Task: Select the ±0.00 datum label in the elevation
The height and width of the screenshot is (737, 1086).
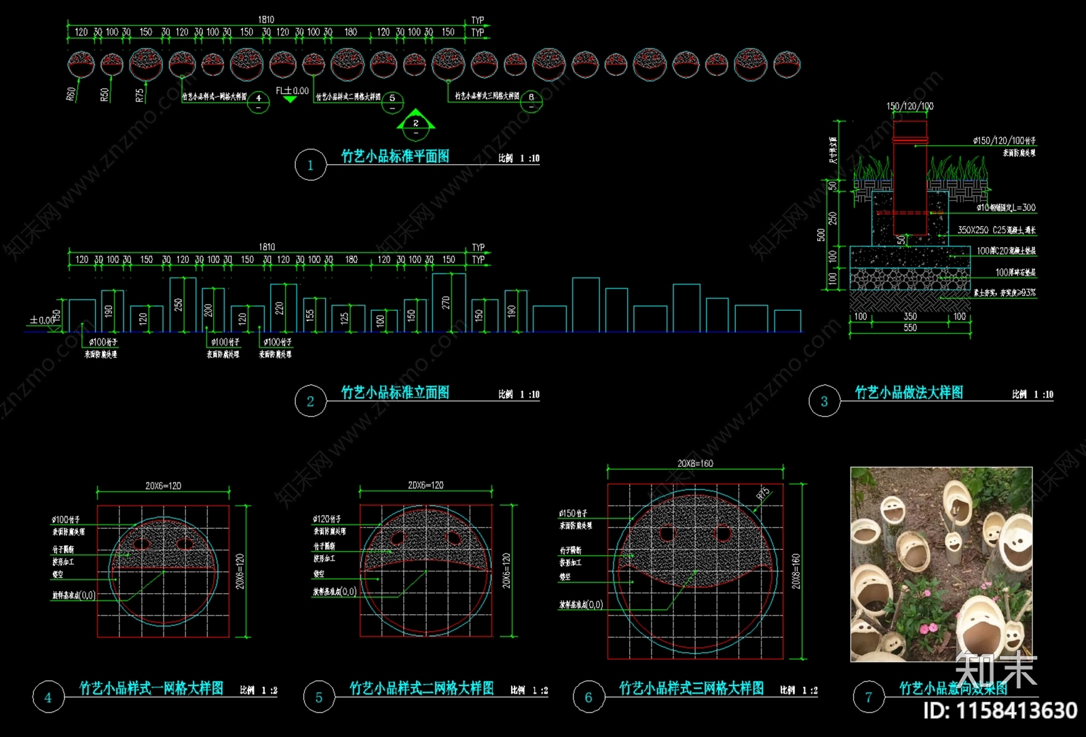Action: pyautogui.click(x=41, y=320)
